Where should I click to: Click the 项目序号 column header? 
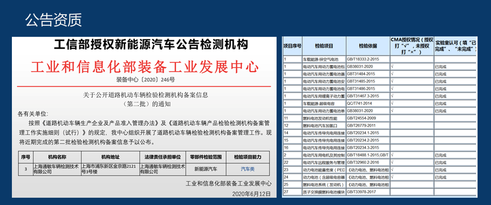coord(292,46)
